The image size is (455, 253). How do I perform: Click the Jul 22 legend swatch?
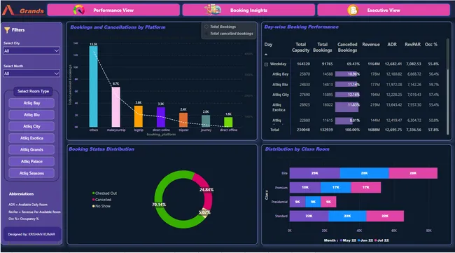376,240
